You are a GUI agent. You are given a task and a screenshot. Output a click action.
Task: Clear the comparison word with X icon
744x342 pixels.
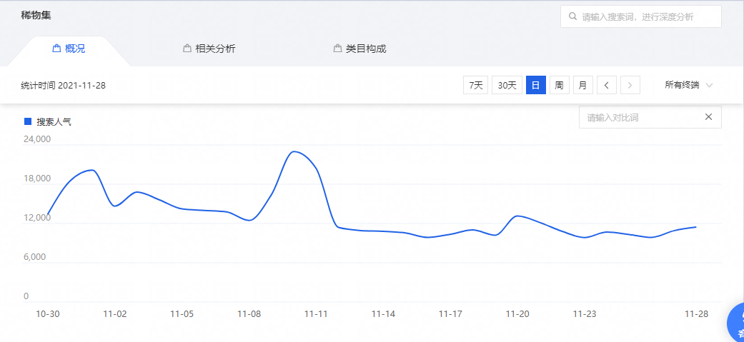(708, 117)
